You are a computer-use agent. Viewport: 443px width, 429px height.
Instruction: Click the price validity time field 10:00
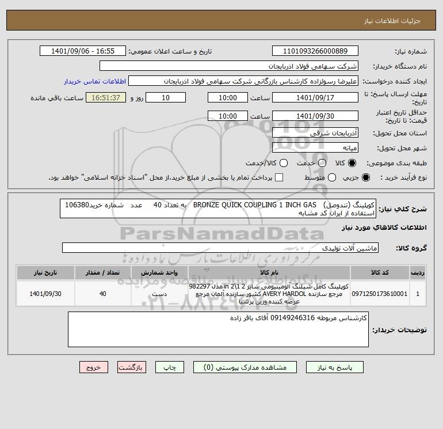coord(228,116)
